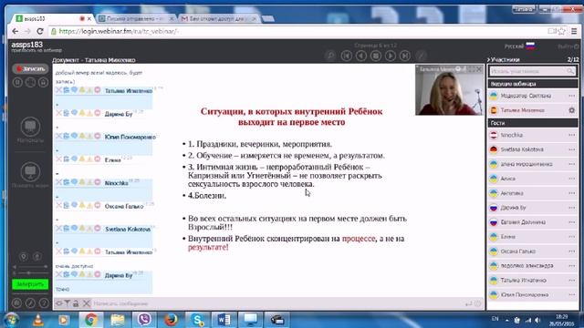Click the warning triangle on last Дарина Бу message
The image size is (584, 328).
click(89, 274)
